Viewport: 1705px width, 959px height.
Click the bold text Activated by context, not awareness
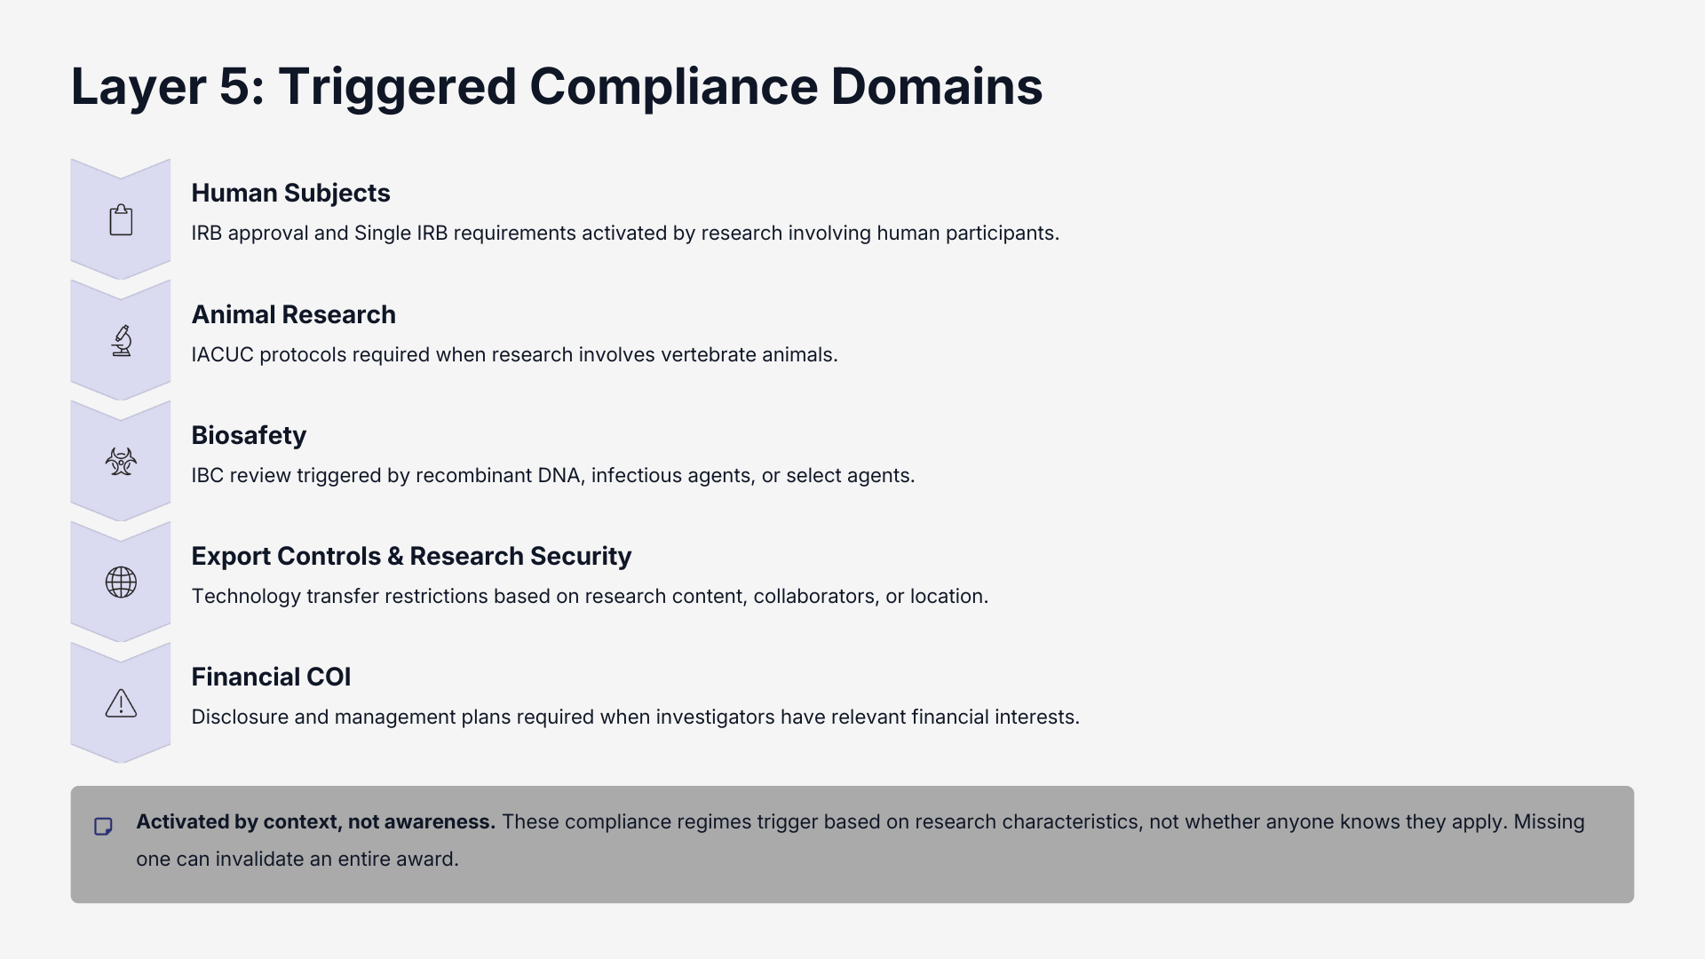[315, 821]
